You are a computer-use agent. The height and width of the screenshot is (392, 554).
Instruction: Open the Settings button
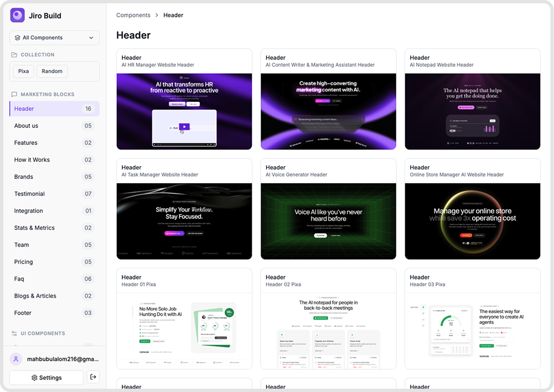[x=46, y=378]
